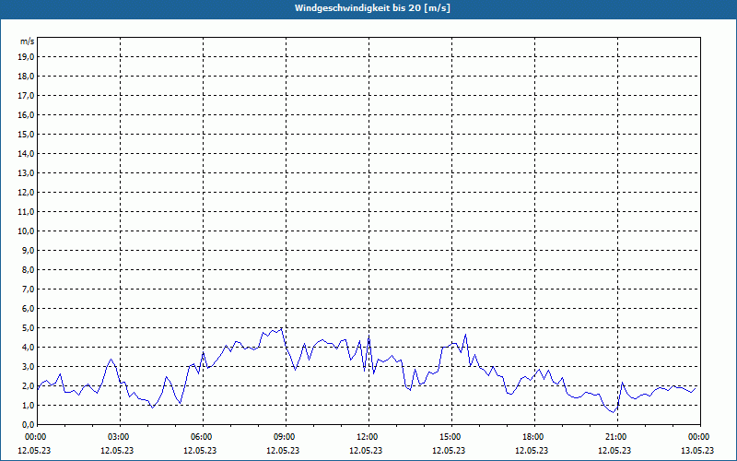Image resolution: width=737 pixels, height=461 pixels.
Task: Select the "11,0" y-axis value
Action: point(26,212)
